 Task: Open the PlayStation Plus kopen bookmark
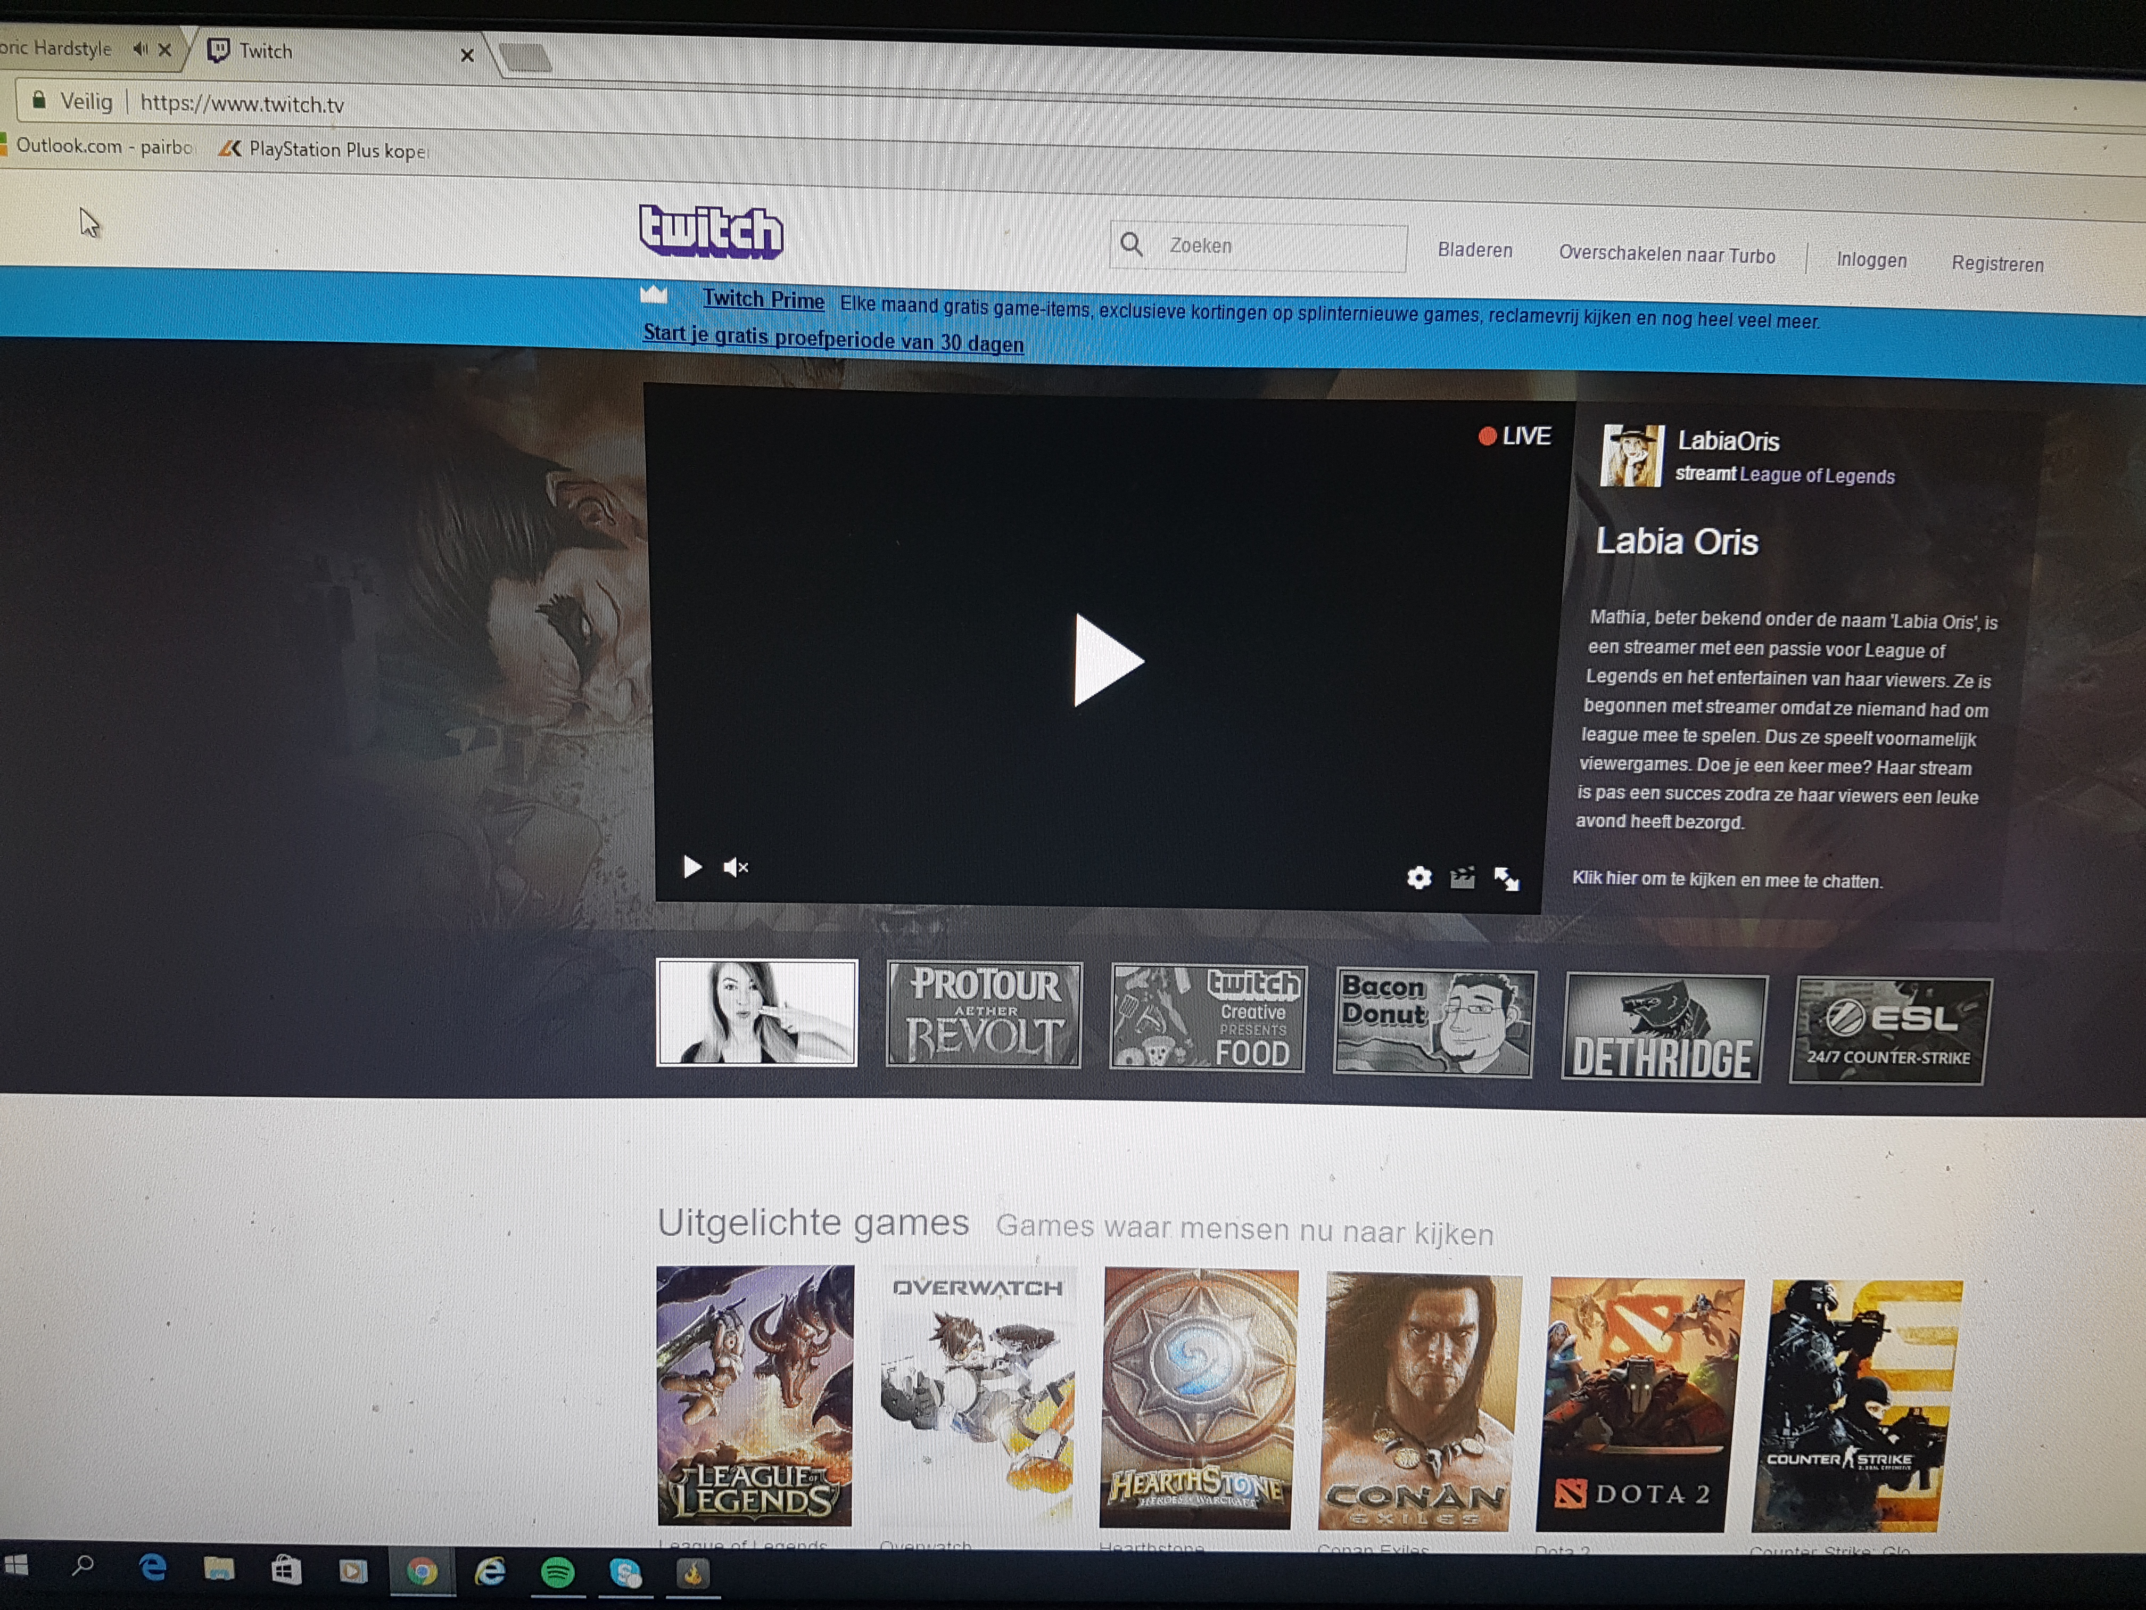[x=324, y=150]
